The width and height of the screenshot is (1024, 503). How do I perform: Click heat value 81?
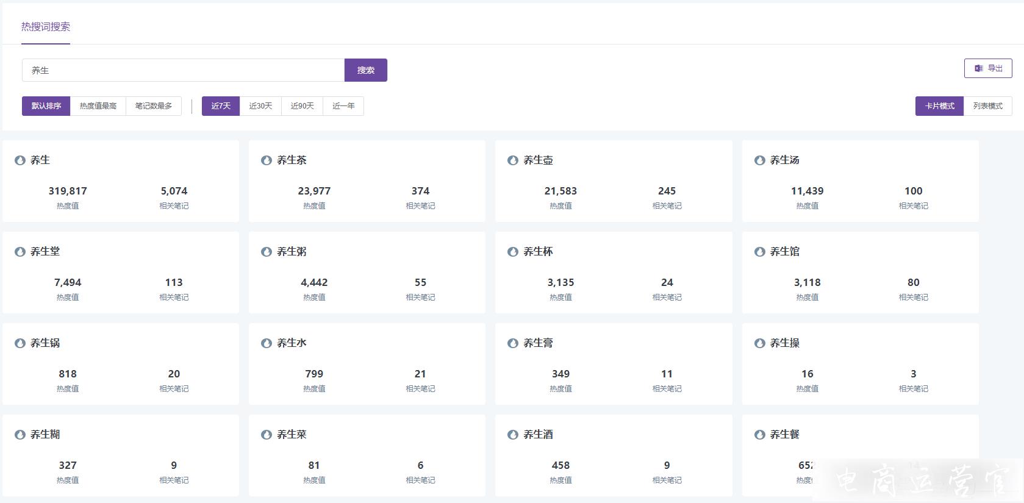pos(314,465)
